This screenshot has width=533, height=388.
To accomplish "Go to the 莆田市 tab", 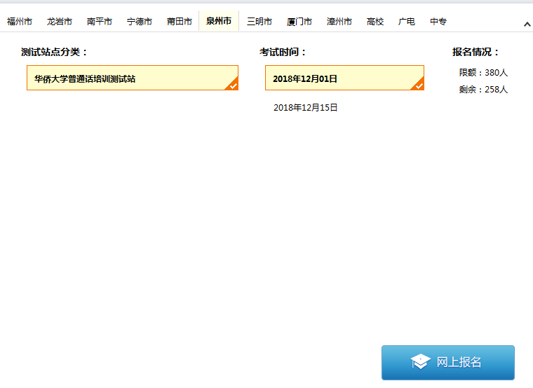I will tap(179, 22).
